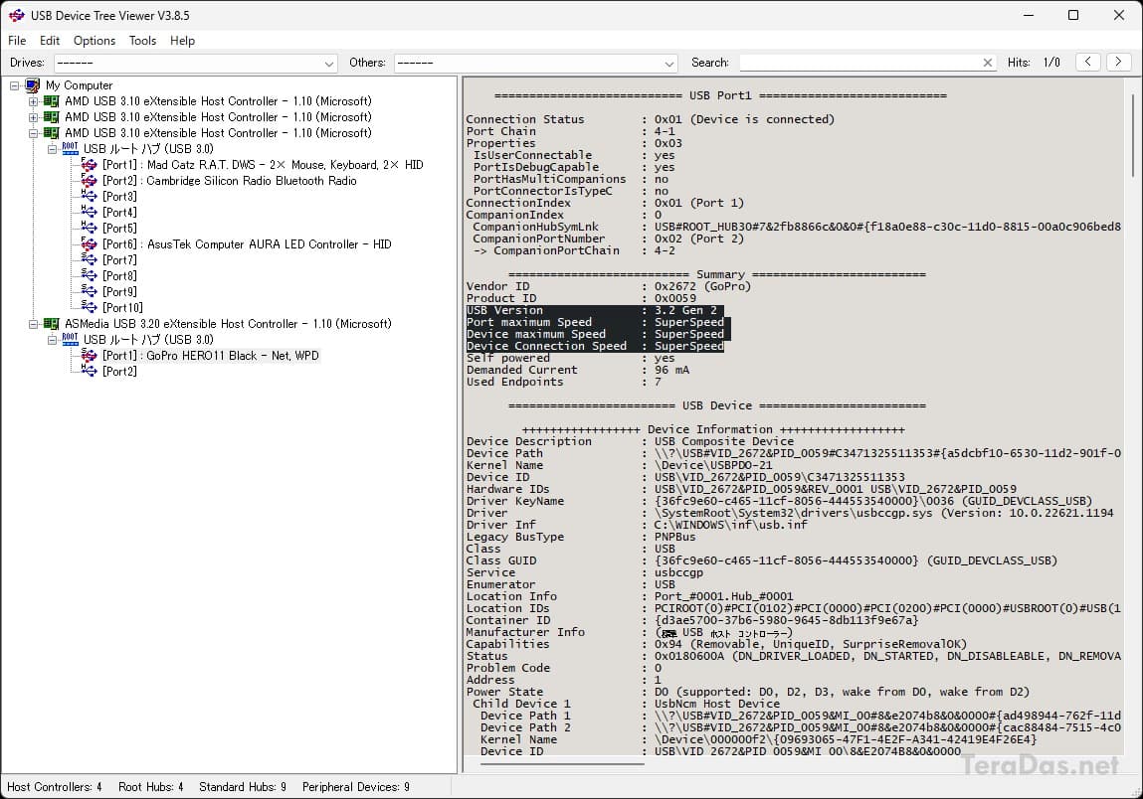Viewport: 1143px width, 799px height.
Task: Open the Tools menu
Action: click(143, 41)
